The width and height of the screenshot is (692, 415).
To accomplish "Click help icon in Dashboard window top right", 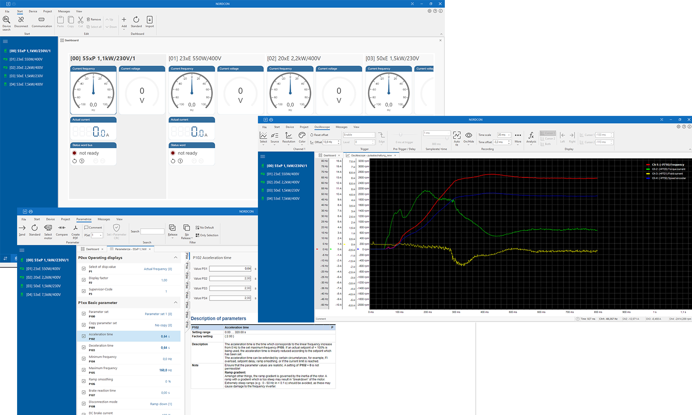I will (x=435, y=11).
